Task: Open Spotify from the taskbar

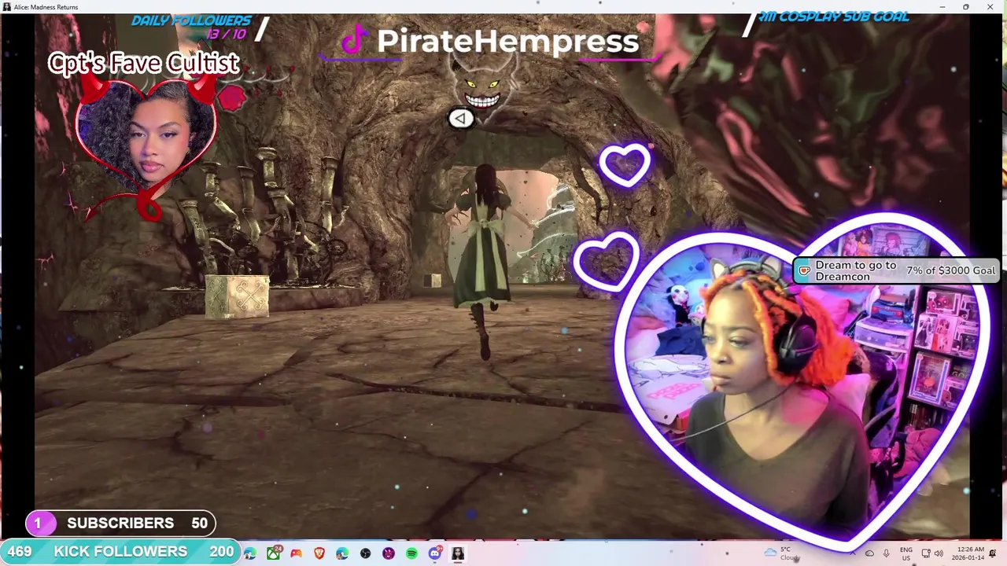Action: [411, 553]
